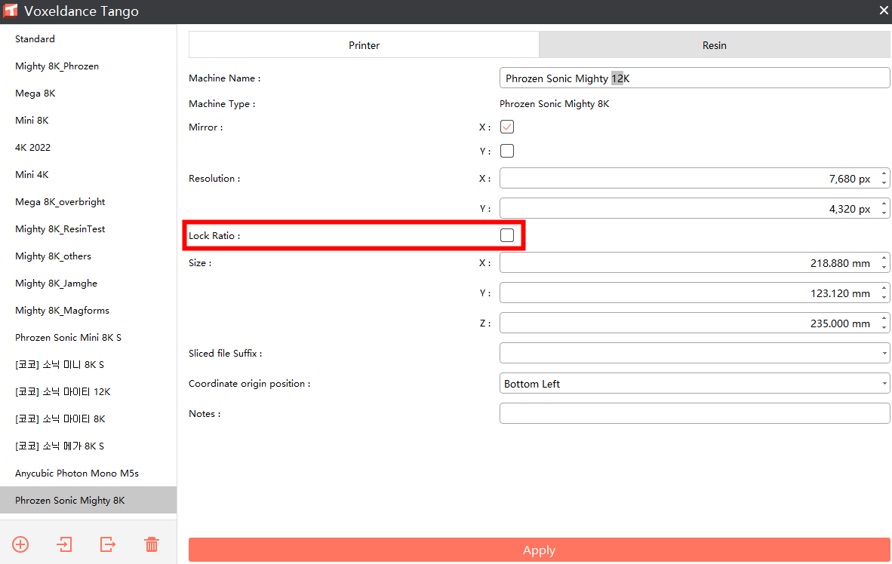Select [코코] 소닉 마이티 8K profile
Image resolution: width=892 pixels, height=564 pixels.
point(88,419)
